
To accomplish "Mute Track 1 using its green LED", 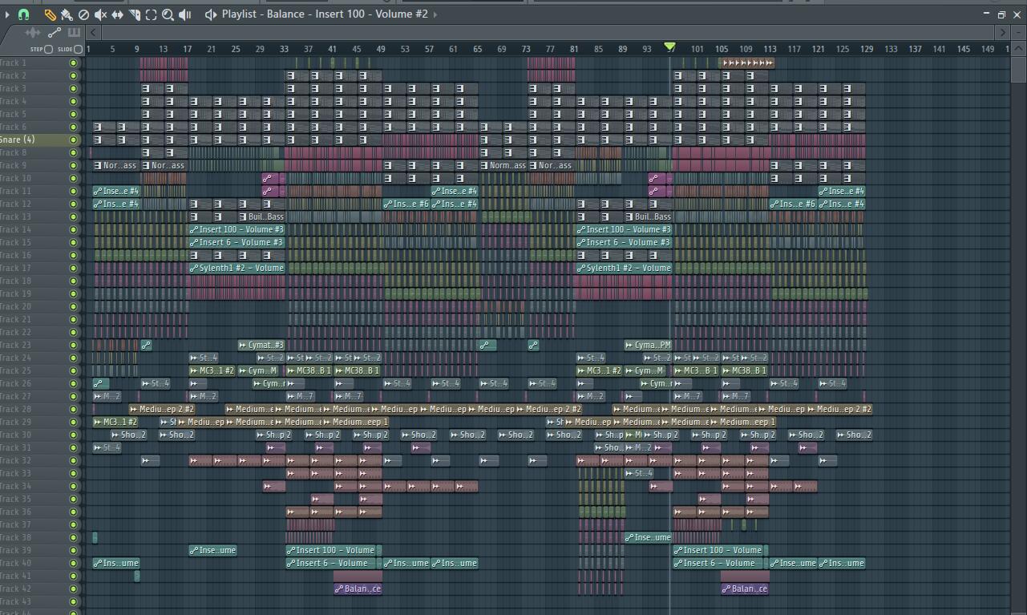I will point(74,63).
